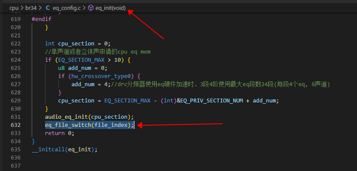357x171 pixels.
Task: Select line number 635 in the gutter
Action: [16, 150]
